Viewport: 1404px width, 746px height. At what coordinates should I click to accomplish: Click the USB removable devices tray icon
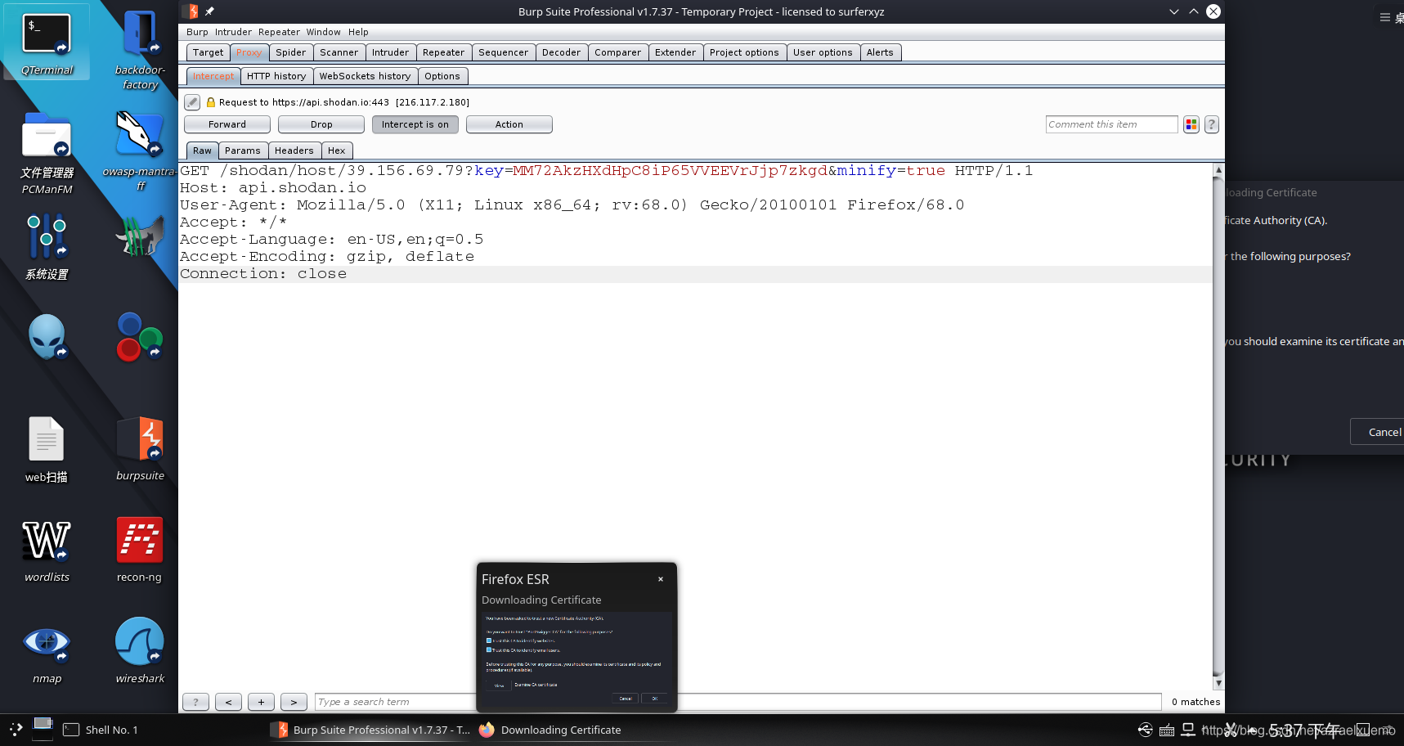(1146, 730)
